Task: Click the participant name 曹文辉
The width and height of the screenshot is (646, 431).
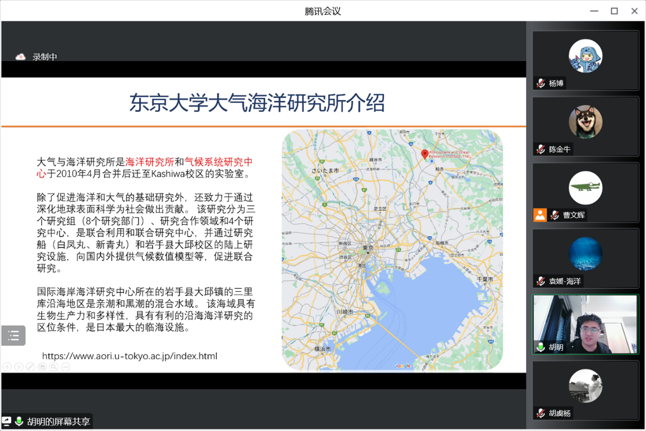Action: (x=574, y=215)
